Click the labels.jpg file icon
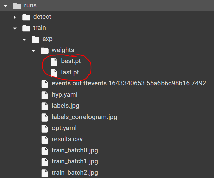214x178 pixels. pyautogui.click(x=45, y=106)
